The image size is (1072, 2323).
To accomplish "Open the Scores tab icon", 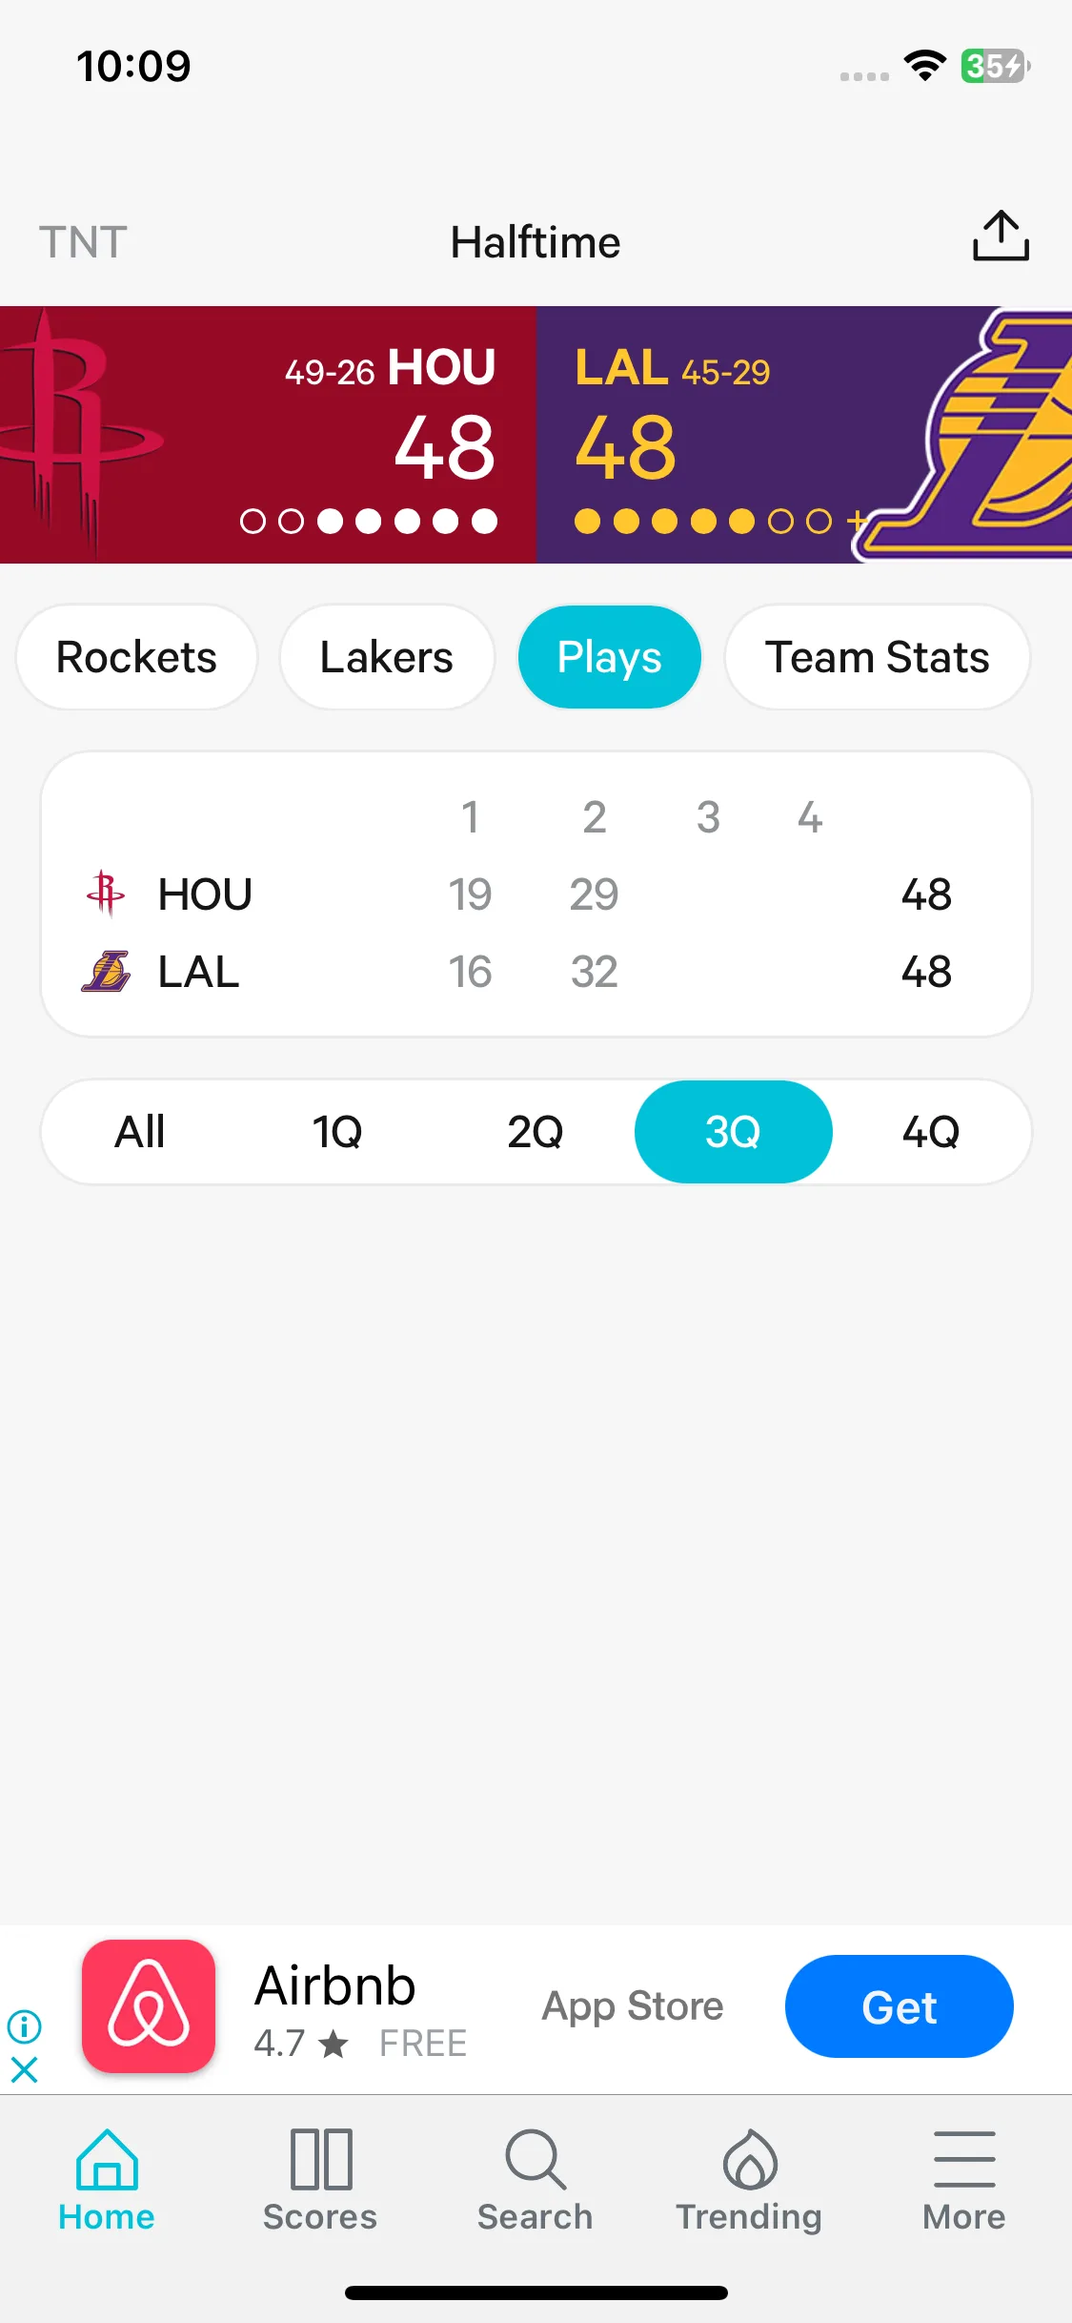I will tap(321, 2159).
